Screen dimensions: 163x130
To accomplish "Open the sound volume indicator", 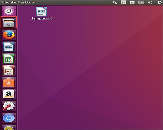I will click(150, 2).
